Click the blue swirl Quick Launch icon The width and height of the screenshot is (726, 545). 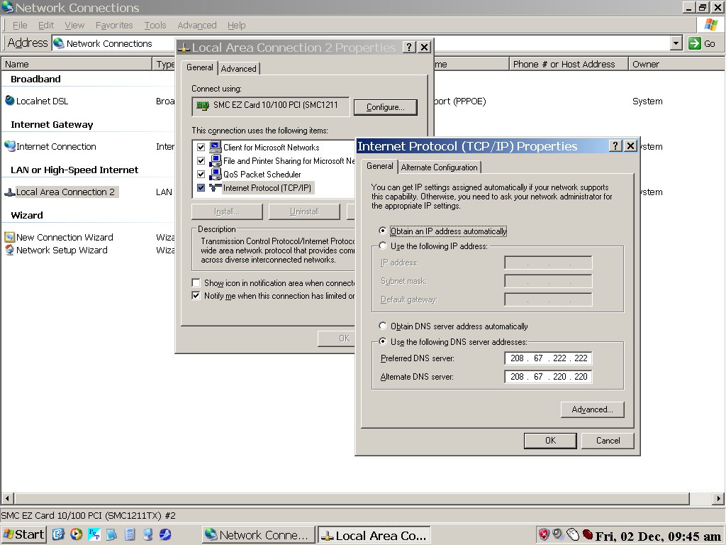pos(165,534)
